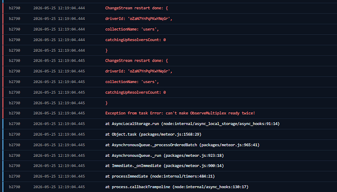Click closing brace message logged at 12:19:04.444
This screenshot has width=337, height=192.
[x=106, y=50]
